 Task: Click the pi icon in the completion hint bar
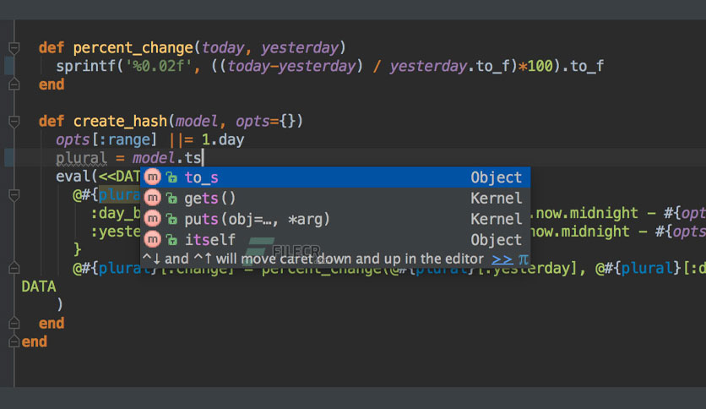(524, 259)
